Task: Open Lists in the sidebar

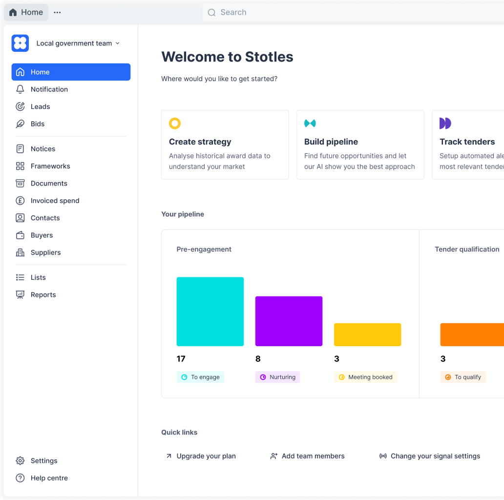Action: tap(71, 277)
